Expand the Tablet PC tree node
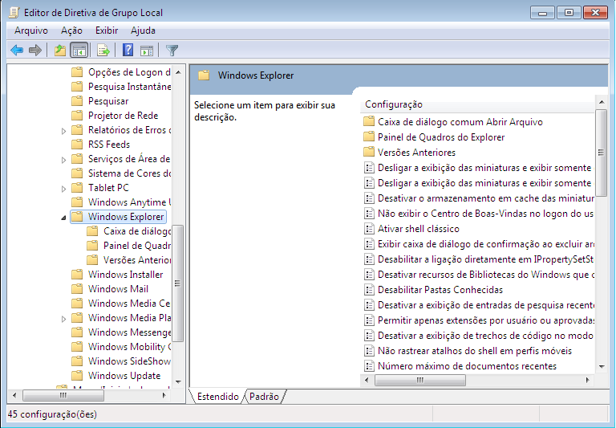Viewport: 616px width, 428px height. pyautogui.click(x=63, y=189)
